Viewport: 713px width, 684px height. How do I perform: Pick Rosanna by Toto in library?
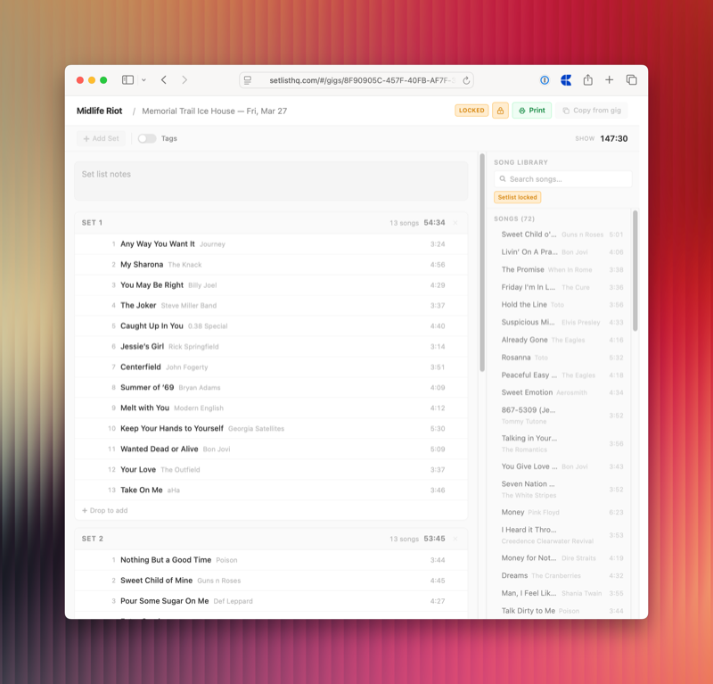click(562, 358)
